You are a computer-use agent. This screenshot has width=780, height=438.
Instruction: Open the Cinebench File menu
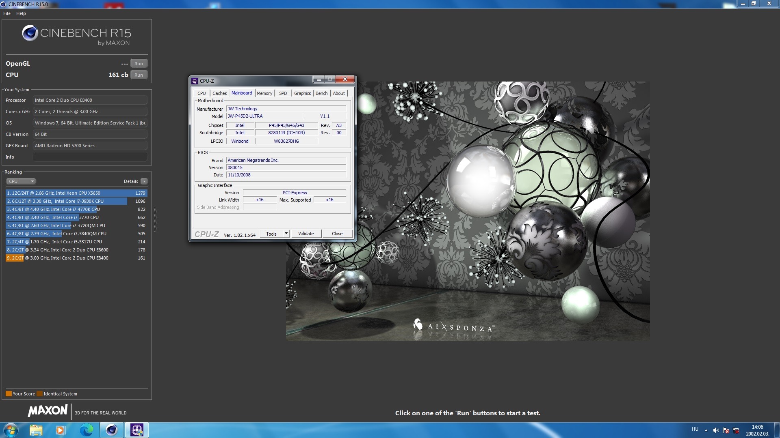(x=7, y=13)
